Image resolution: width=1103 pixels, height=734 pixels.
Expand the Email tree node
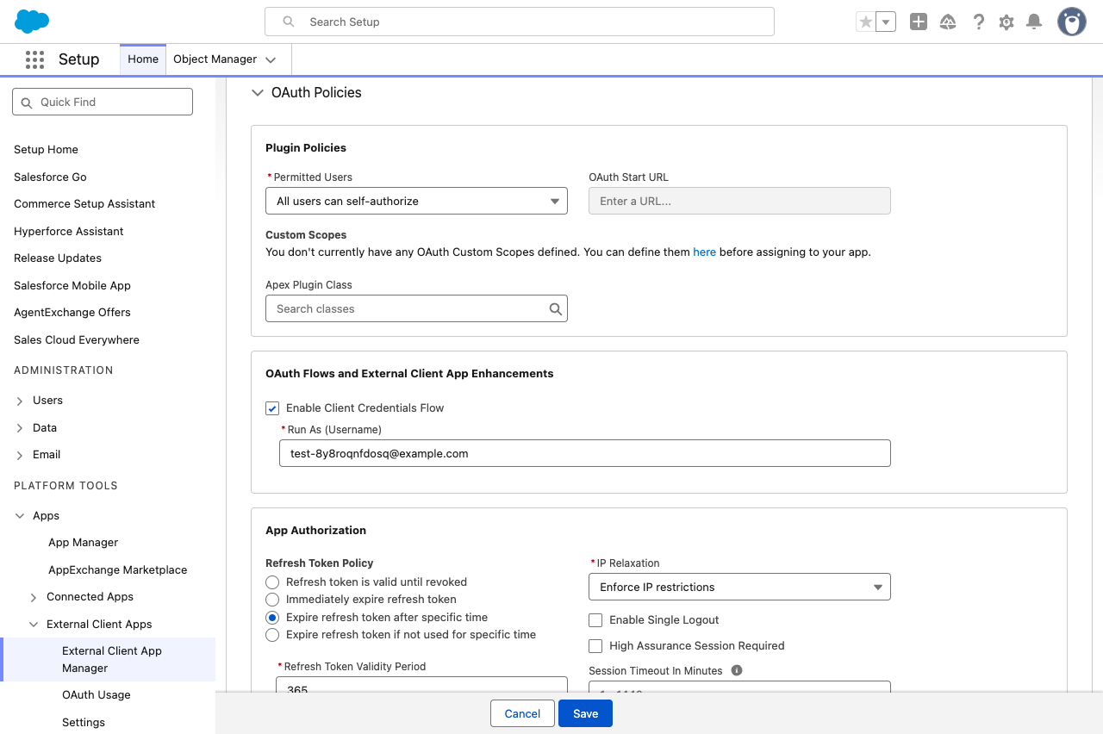pos(20,455)
